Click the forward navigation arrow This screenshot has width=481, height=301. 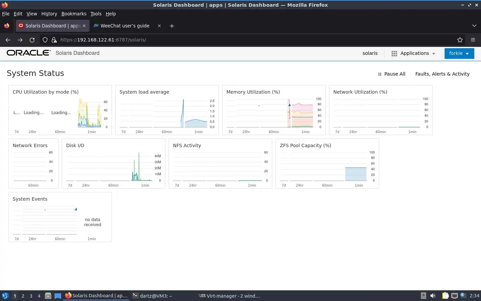[x=20, y=40]
